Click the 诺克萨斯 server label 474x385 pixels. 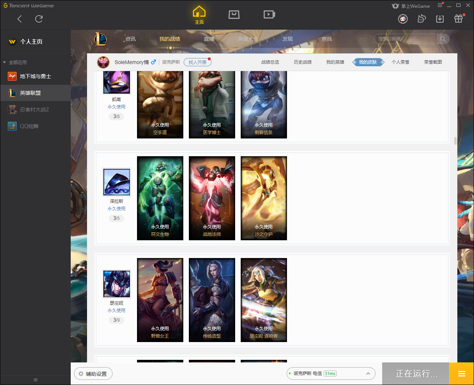171,62
